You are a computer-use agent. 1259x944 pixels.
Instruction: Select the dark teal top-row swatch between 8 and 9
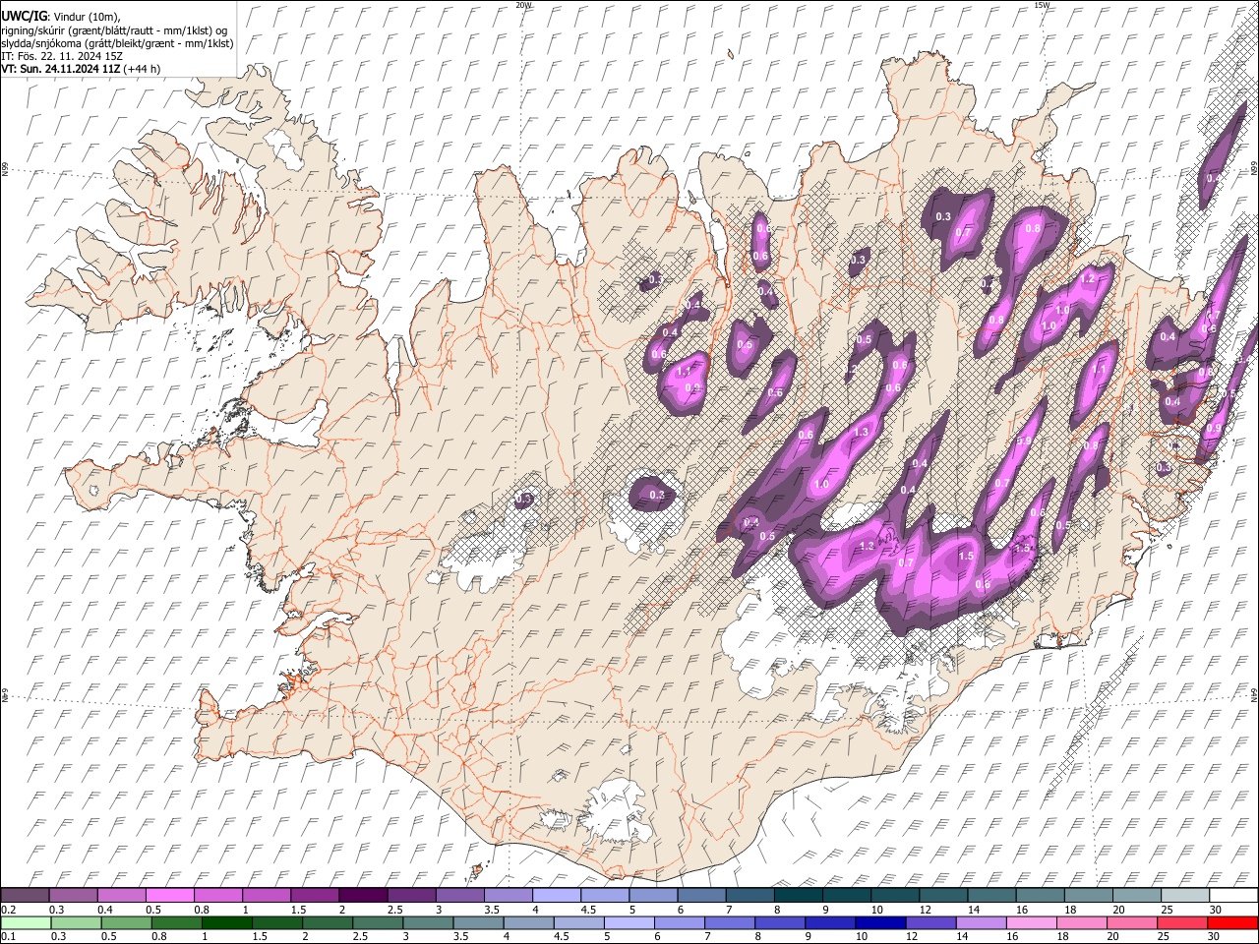tap(797, 895)
